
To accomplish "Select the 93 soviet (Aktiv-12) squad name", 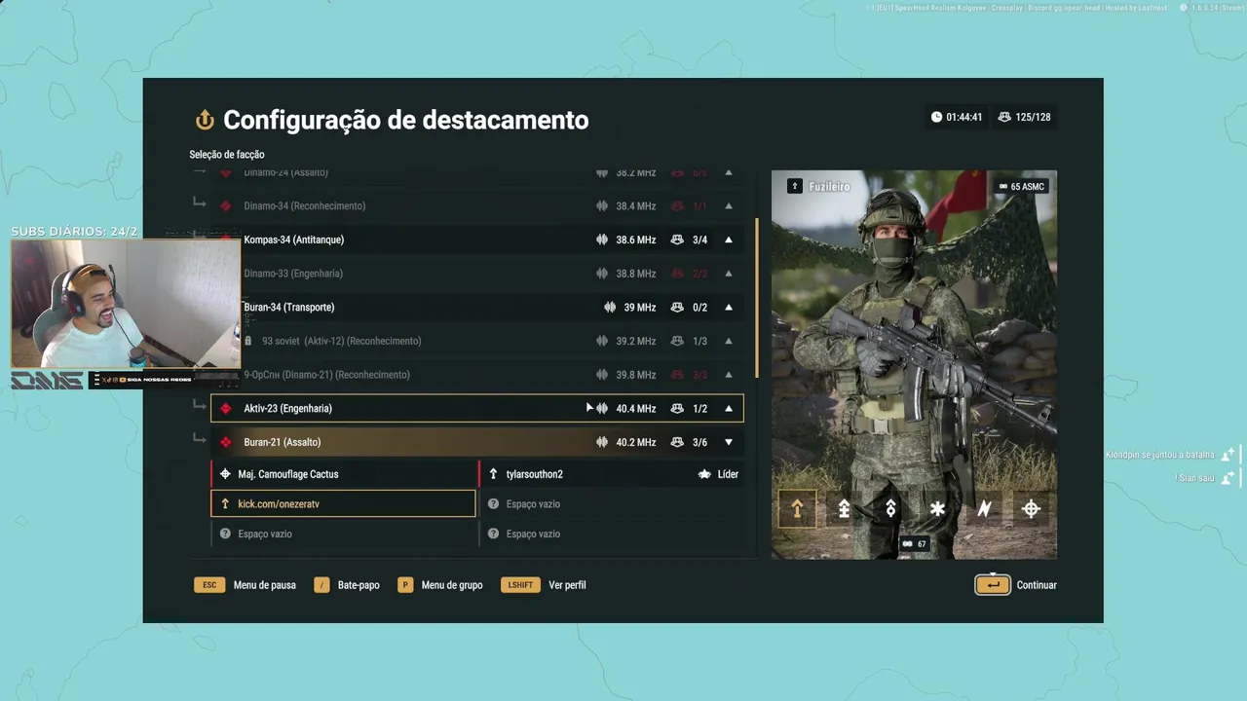I will [341, 341].
